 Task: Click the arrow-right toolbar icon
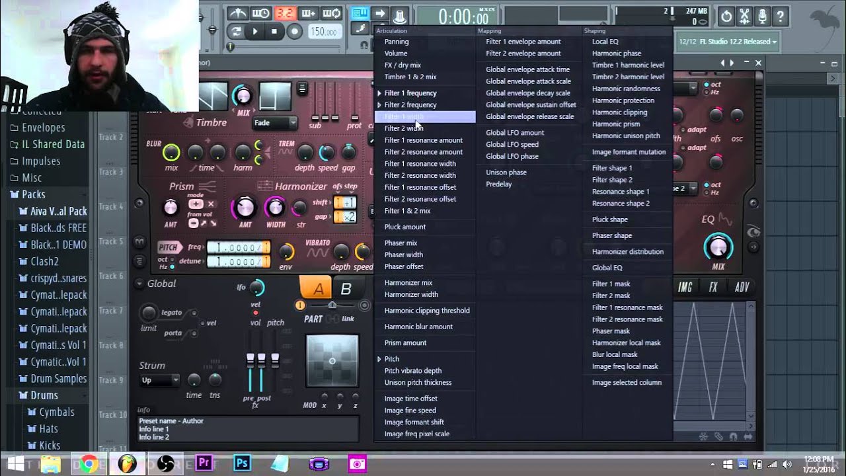tap(380, 14)
